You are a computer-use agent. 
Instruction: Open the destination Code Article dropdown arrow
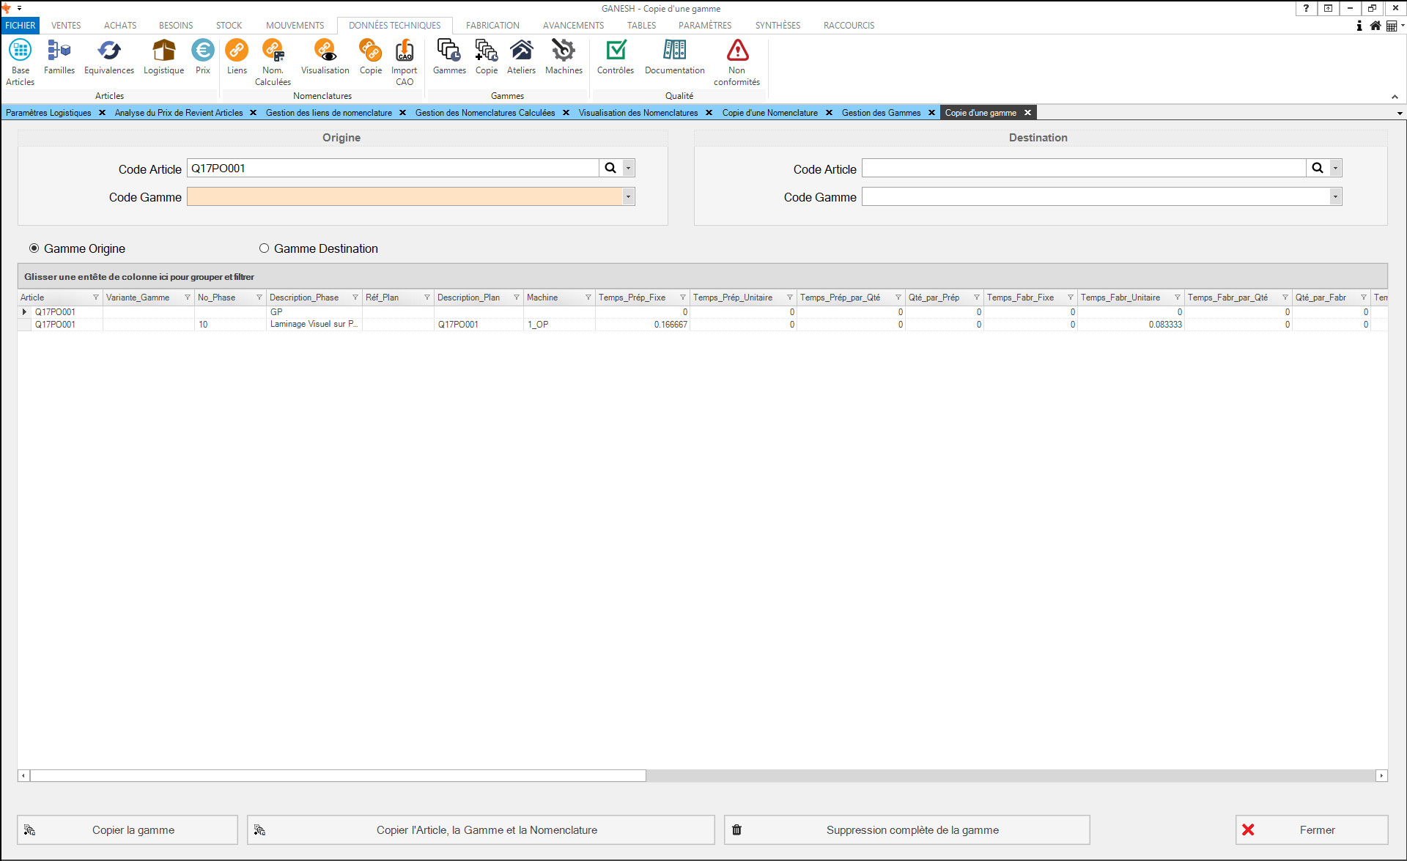pyautogui.click(x=1335, y=168)
